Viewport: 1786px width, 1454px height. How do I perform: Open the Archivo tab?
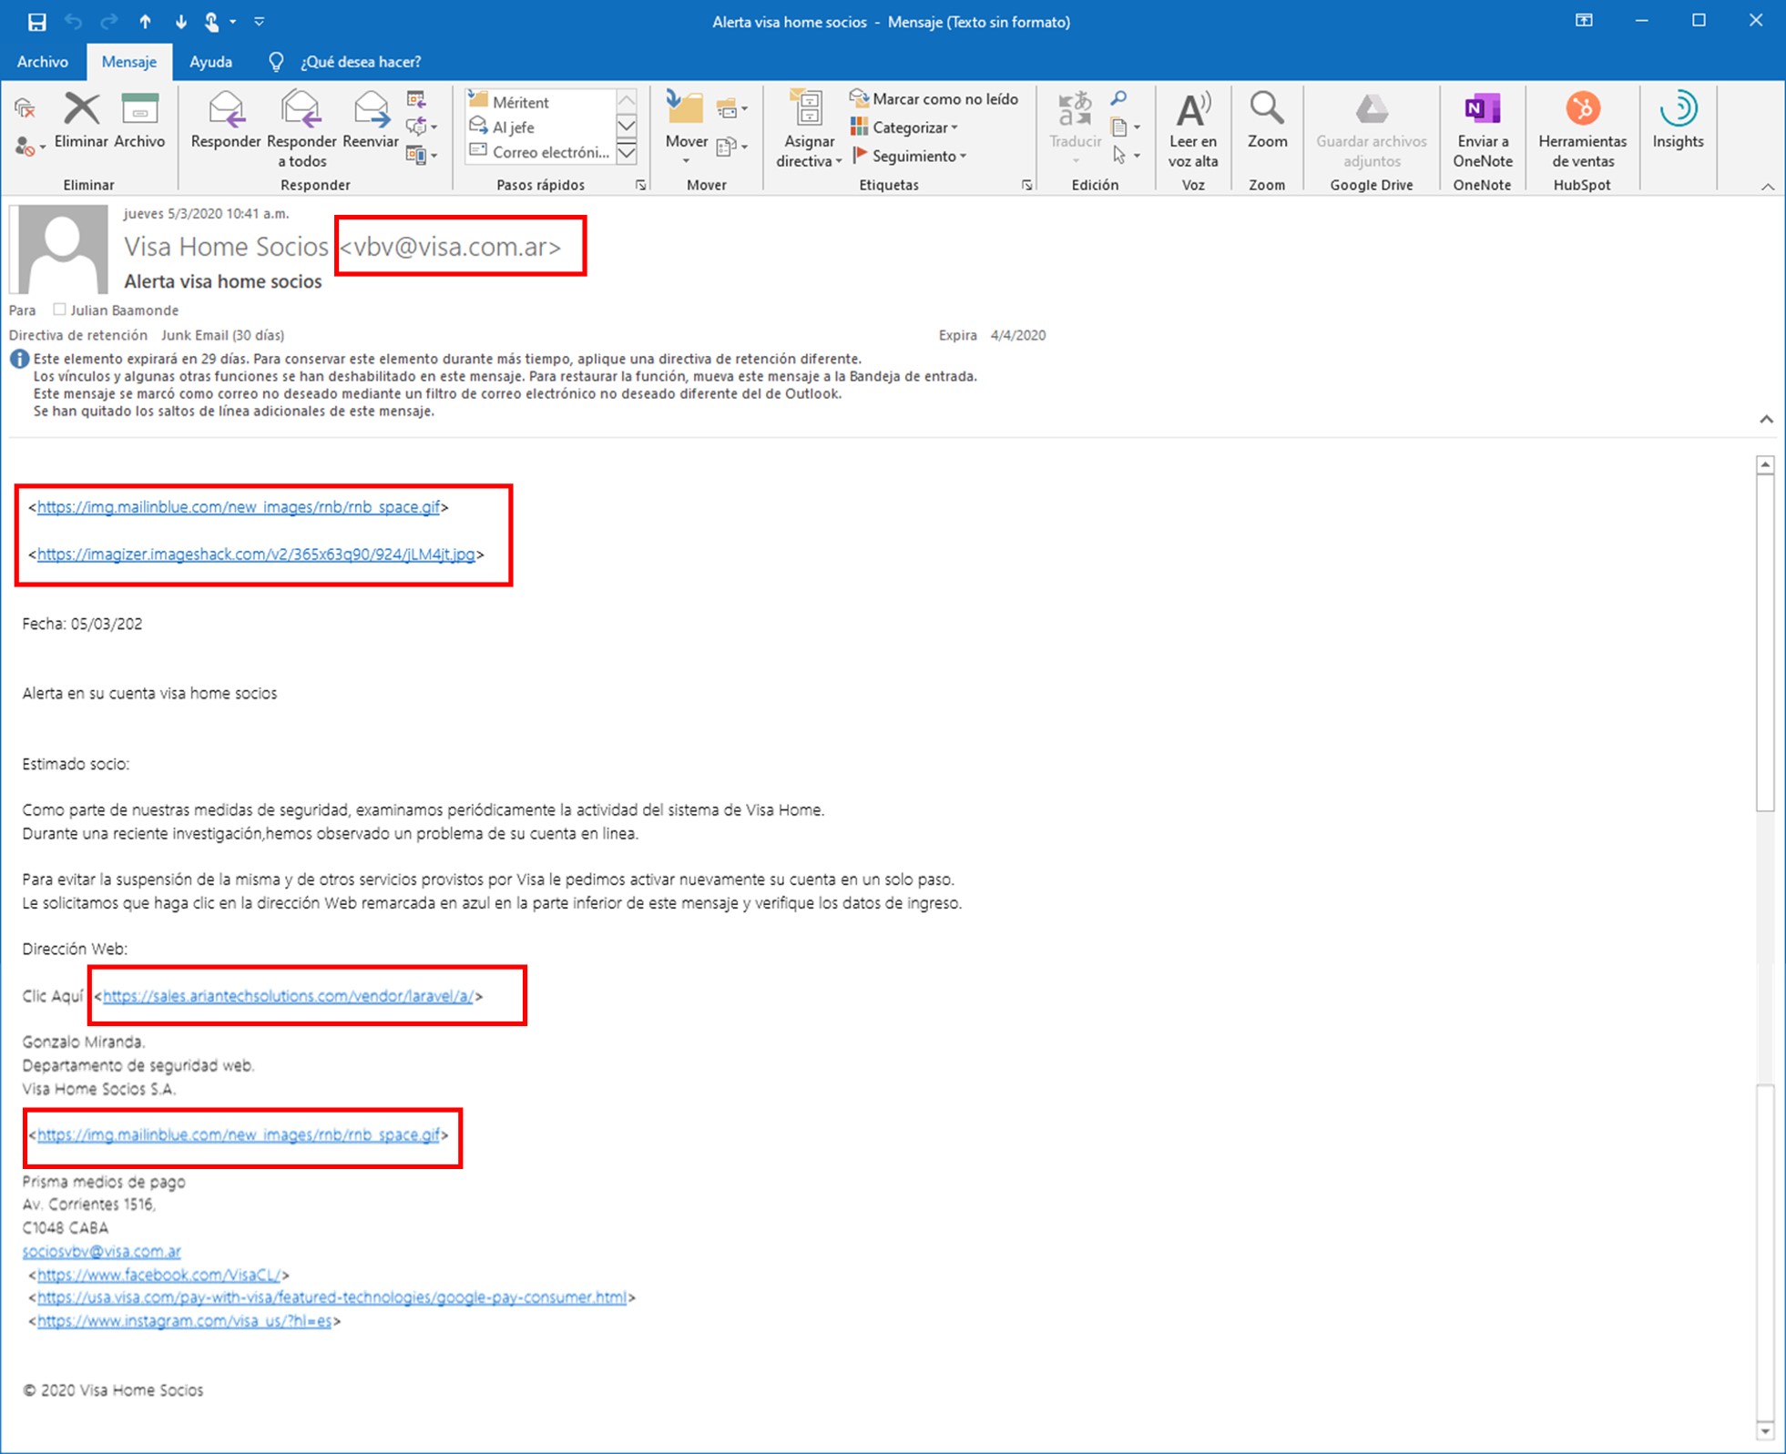click(42, 62)
